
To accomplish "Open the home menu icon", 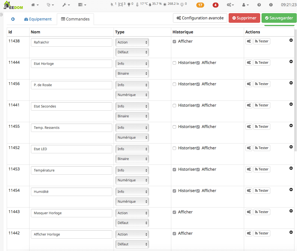I will [x=35, y=5].
